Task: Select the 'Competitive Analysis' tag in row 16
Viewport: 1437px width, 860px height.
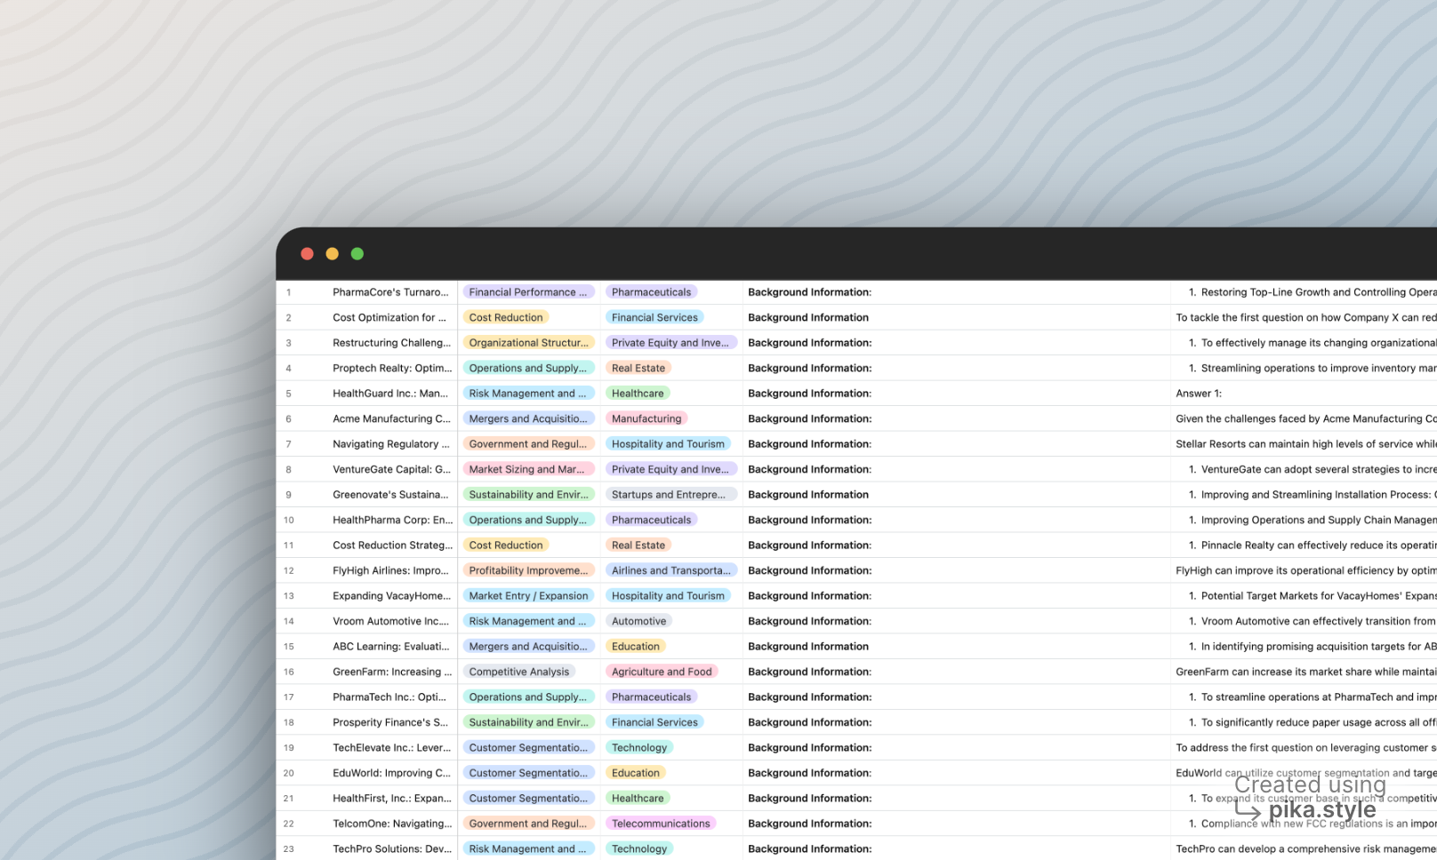Action: 519,672
